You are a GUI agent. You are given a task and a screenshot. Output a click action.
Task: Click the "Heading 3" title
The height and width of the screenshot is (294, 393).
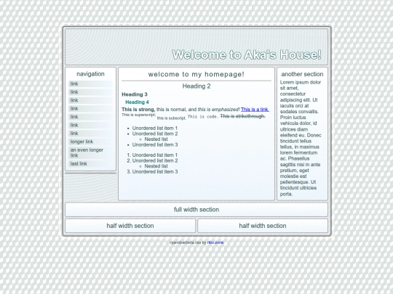point(135,94)
